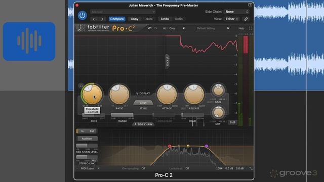Collapse the Side Chain section

[143, 124]
